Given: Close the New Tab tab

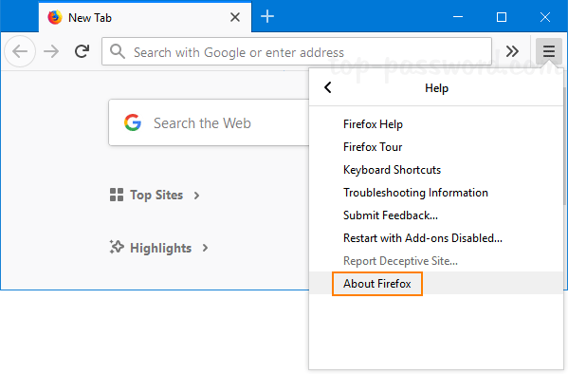Looking at the screenshot, I should click(235, 17).
